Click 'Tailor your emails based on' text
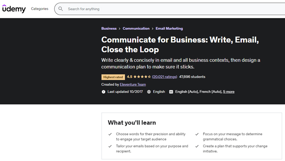Image resolution: width=285 pixels, height=161 pixels. click(x=152, y=149)
